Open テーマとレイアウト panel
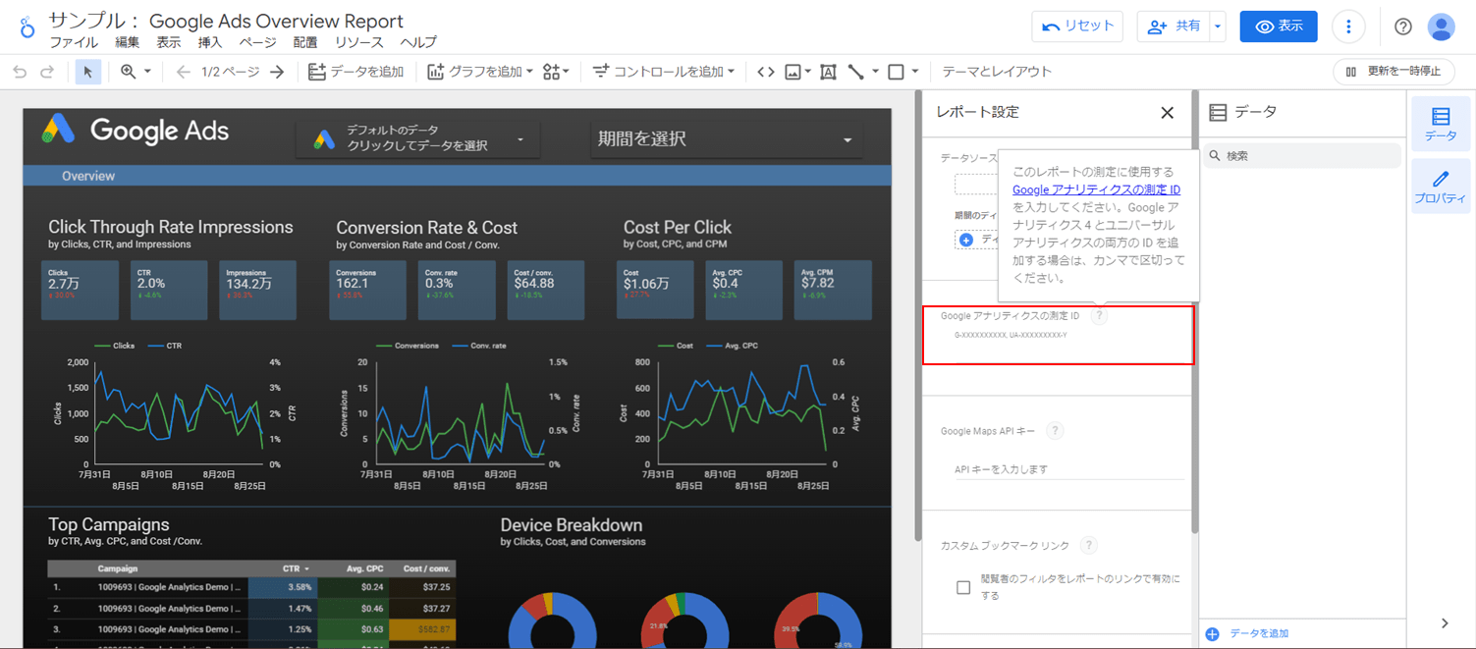Screen dimensions: 1476x649 pyautogui.click(x=997, y=72)
